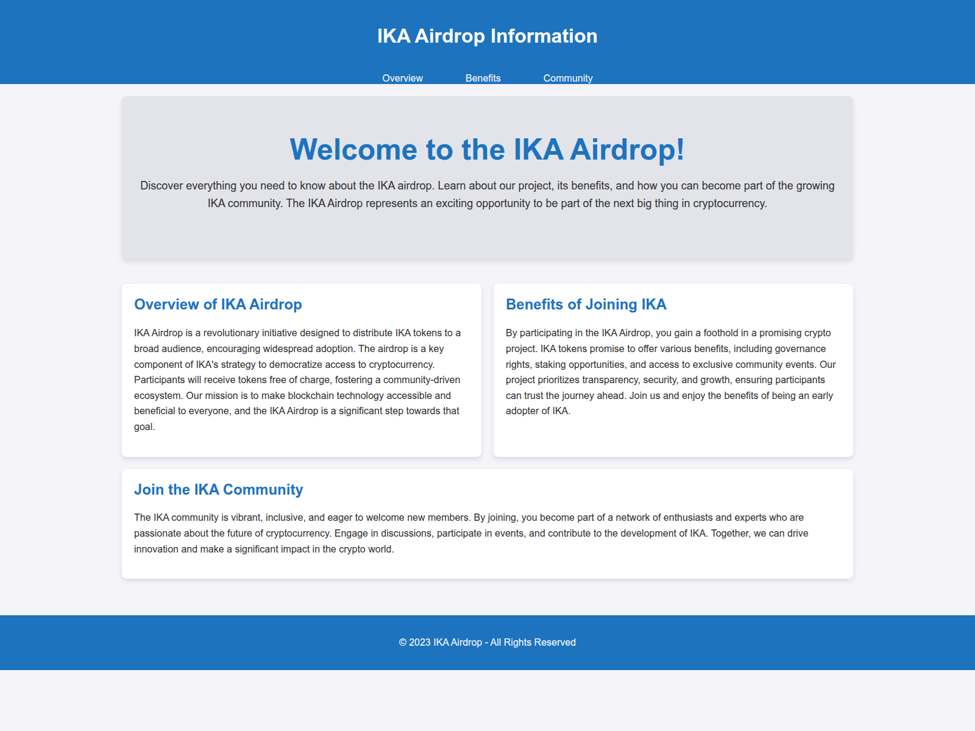Click inside the hero welcome banner

(x=487, y=238)
